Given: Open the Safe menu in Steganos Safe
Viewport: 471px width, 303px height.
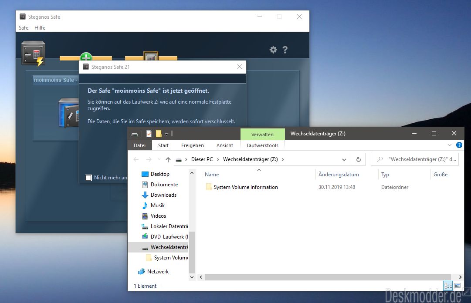Looking at the screenshot, I should (x=24, y=27).
